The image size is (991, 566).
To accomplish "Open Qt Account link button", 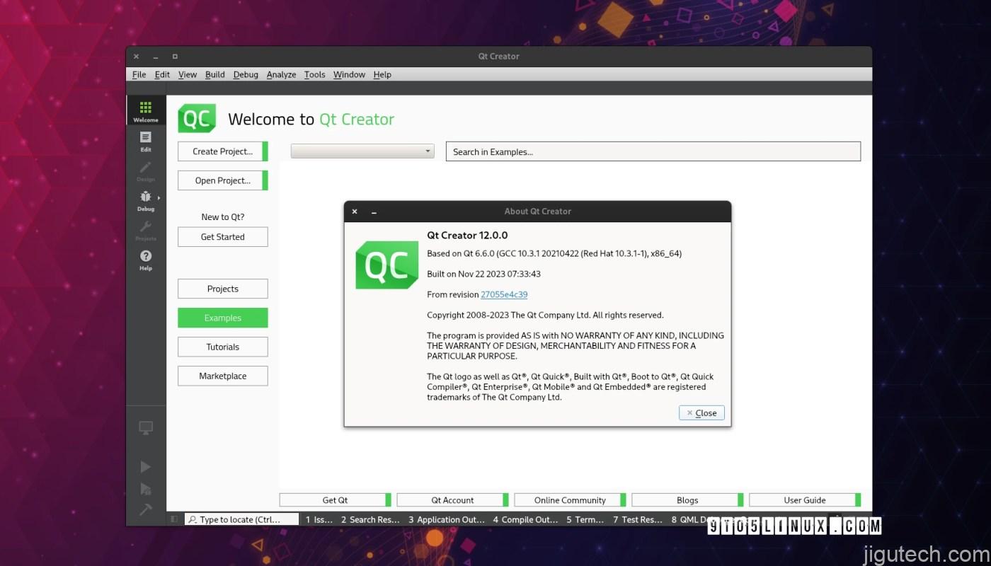I will click(x=453, y=500).
